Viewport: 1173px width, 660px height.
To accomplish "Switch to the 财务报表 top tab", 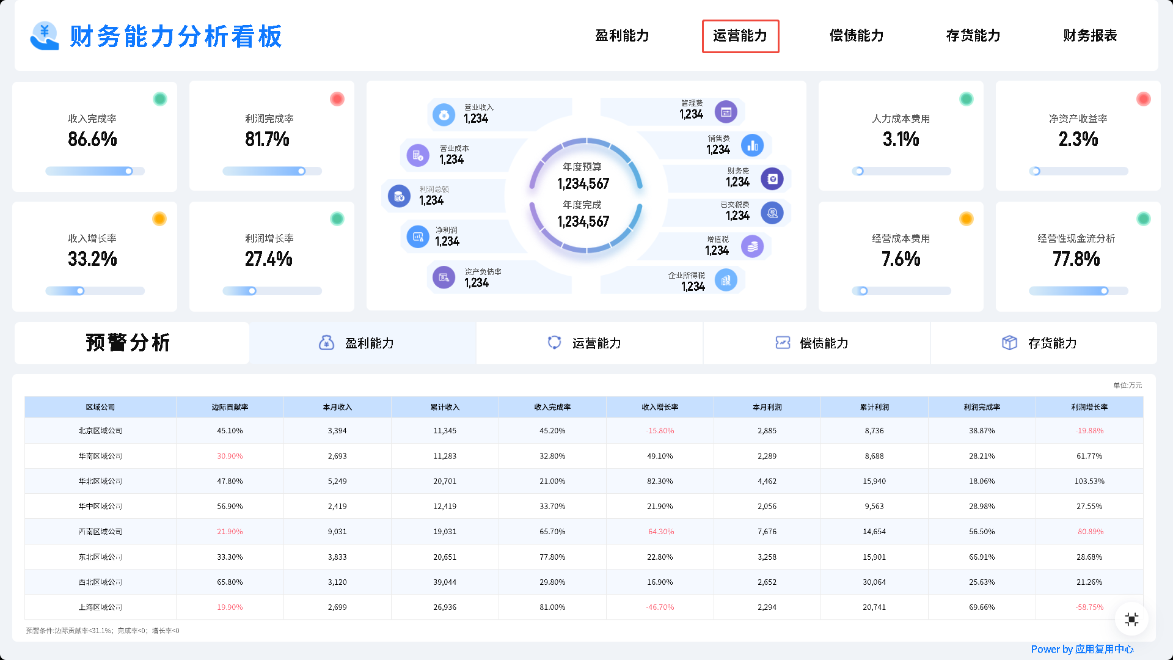I will (1089, 36).
